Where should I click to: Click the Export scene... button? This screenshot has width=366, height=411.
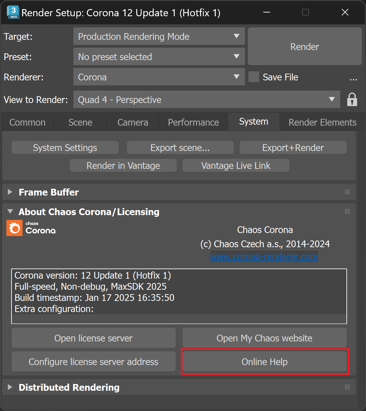coord(180,148)
